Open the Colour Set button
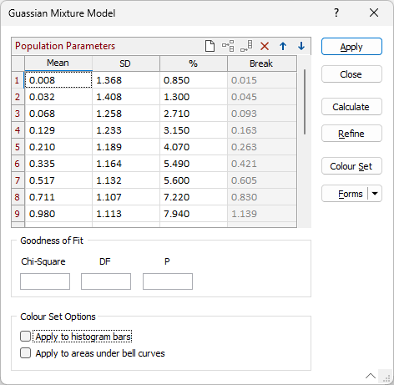Viewport: 394px width, 385px height. [351, 166]
